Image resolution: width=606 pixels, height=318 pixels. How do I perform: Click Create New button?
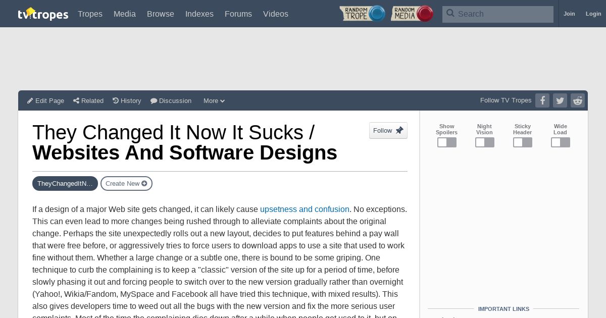(x=126, y=183)
